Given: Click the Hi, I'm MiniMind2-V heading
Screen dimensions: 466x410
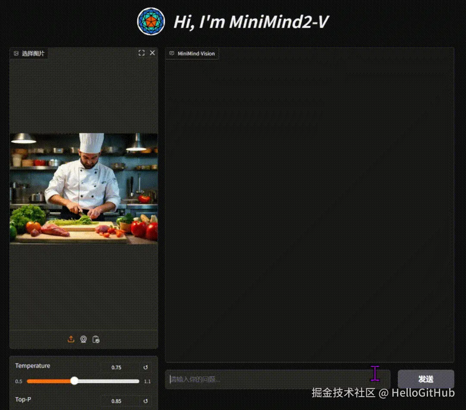Looking at the screenshot, I should coord(251,22).
